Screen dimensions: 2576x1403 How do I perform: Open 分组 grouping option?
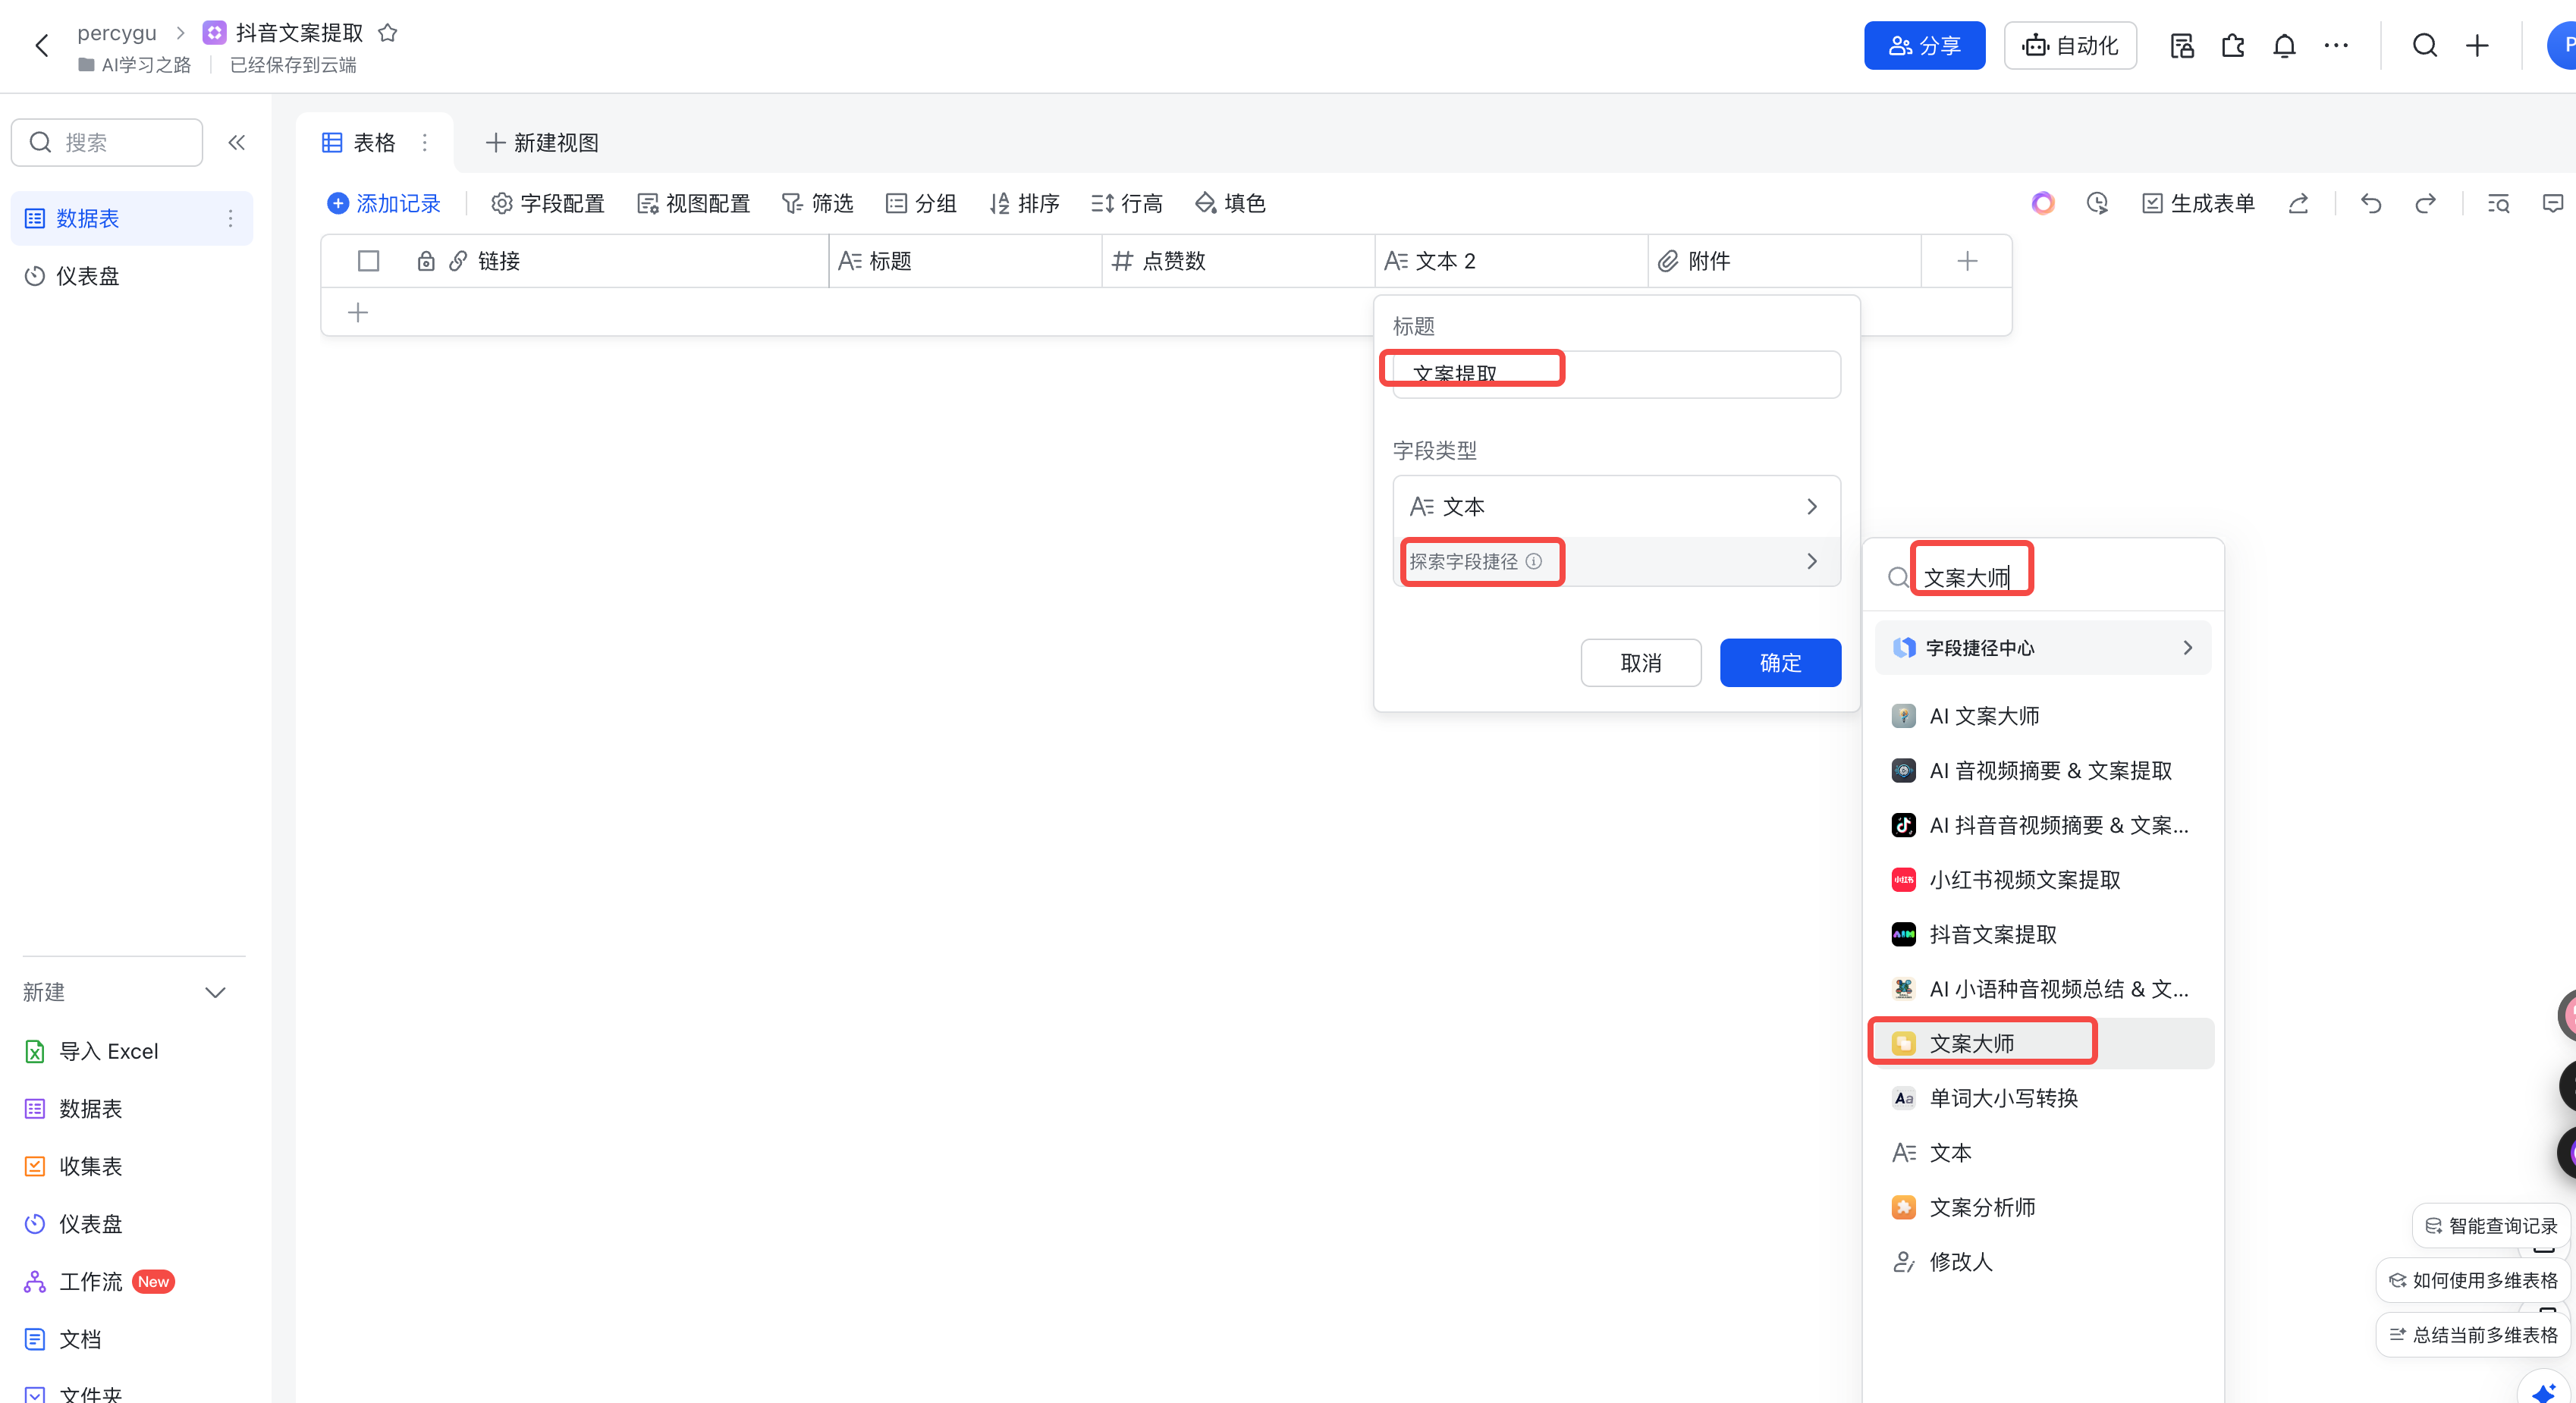(x=921, y=204)
